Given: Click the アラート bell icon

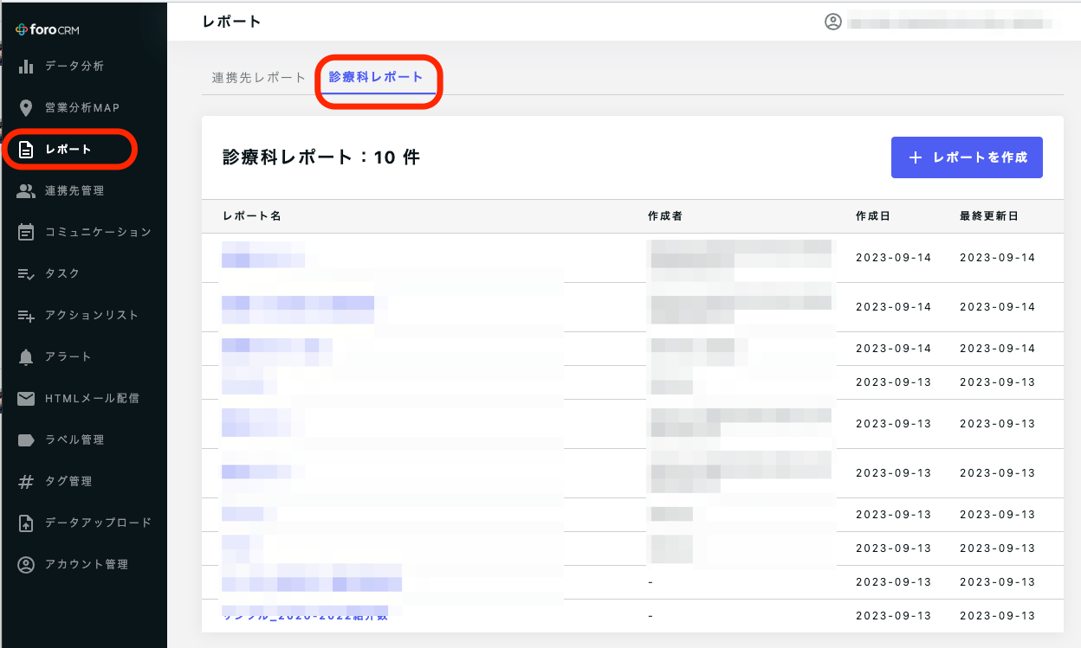Looking at the screenshot, I should (x=26, y=356).
